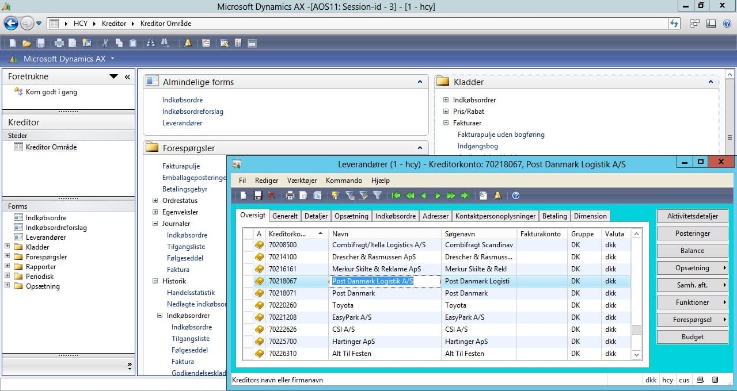Screen dimensions: 737x391
Task: Switch to the Generelt tab
Action: tap(285, 216)
